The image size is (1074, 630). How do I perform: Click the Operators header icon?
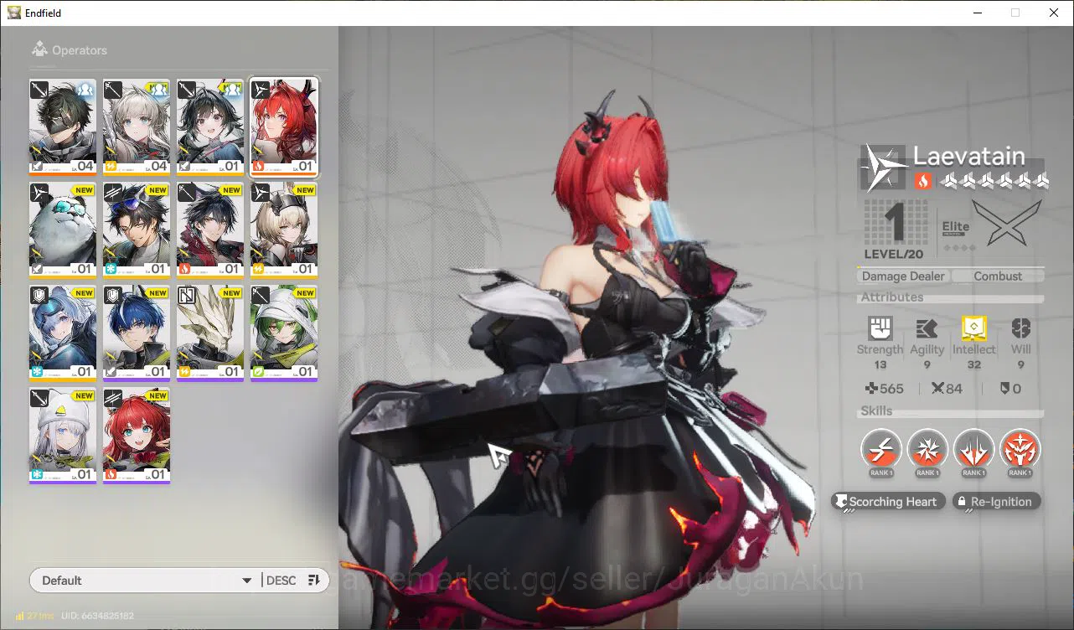point(39,50)
